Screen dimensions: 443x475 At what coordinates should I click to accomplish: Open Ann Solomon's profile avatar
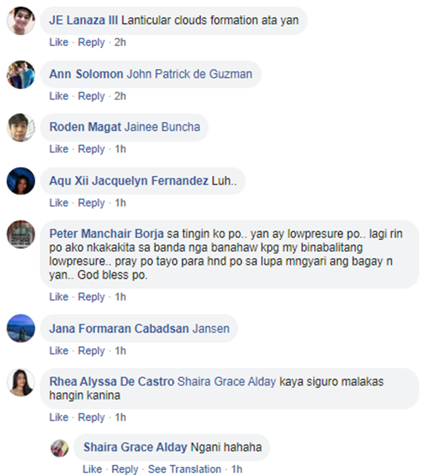(x=21, y=74)
